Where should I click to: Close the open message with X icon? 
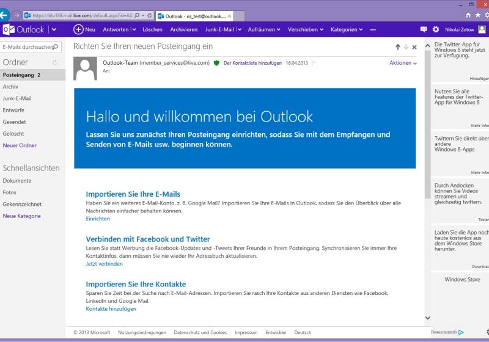tap(414, 47)
